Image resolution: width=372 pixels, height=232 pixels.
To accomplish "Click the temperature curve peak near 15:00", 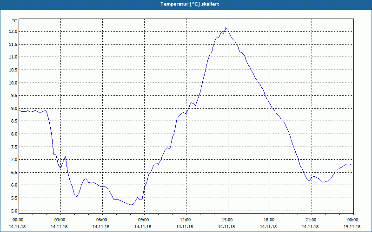I will pos(226,28).
